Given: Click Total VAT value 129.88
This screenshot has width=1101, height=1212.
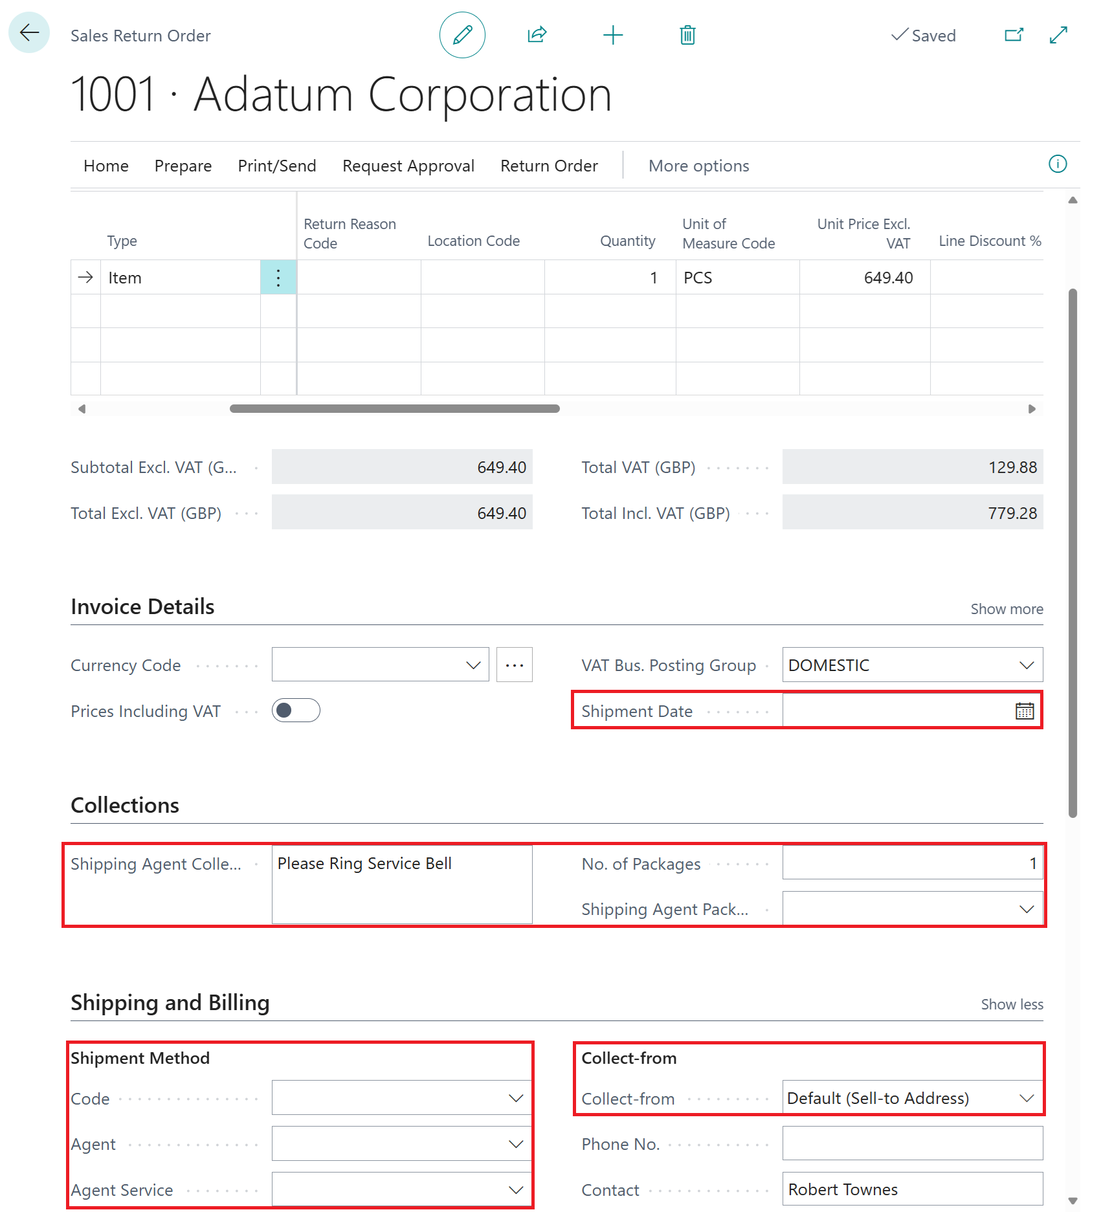Looking at the screenshot, I should pos(913,467).
